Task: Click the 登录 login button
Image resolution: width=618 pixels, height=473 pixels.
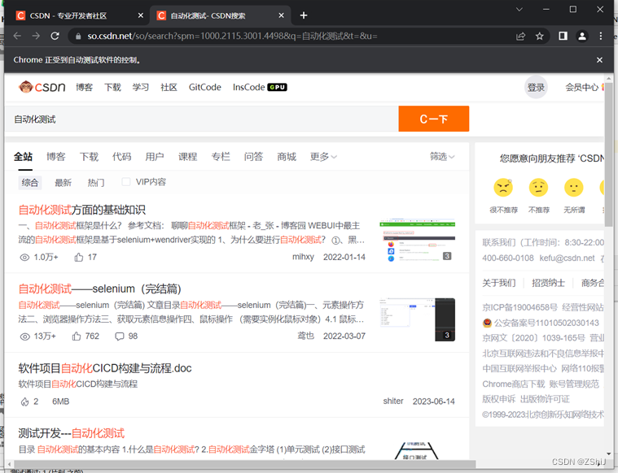Action: (x=536, y=87)
